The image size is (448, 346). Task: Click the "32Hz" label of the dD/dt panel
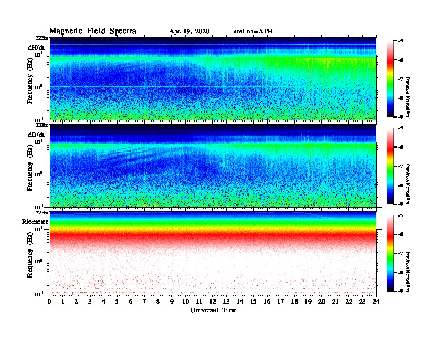pos(42,125)
